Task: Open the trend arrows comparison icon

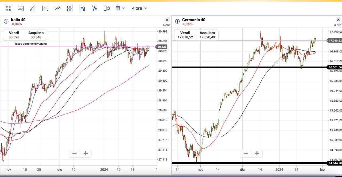Action: click(57, 8)
